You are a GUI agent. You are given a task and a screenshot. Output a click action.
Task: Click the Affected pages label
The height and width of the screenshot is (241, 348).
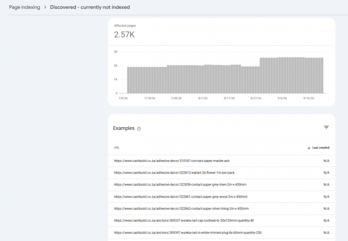click(125, 26)
